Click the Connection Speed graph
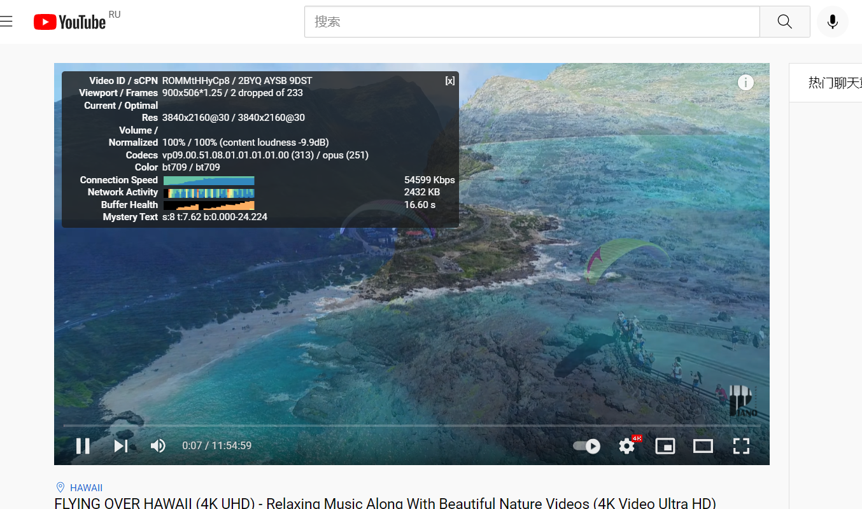862x509 pixels. [x=209, y=180]
